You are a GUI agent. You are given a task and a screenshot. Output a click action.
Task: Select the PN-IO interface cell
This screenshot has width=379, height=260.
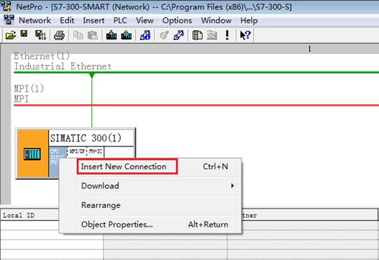point(95,152)
